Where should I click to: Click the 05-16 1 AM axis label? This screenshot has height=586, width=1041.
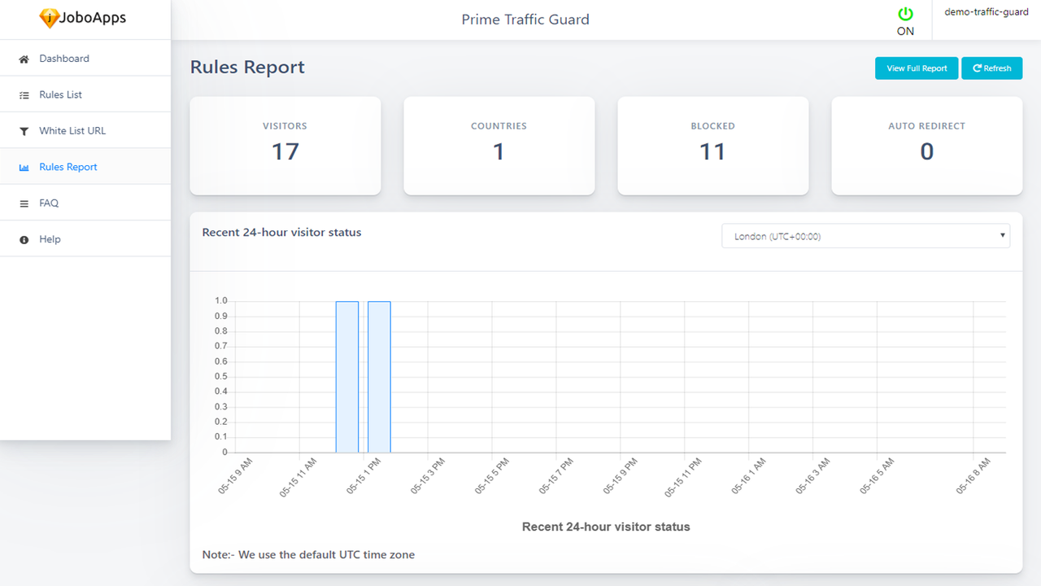(x=747, y=476)
